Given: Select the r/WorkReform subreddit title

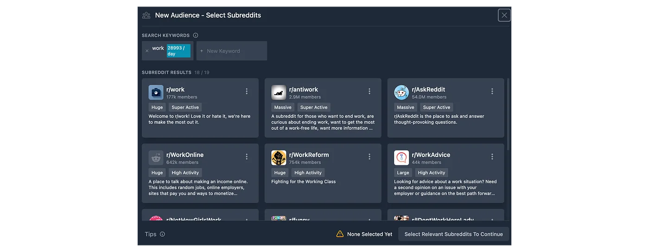Looking at the screenshot, I should coord(309,155).
